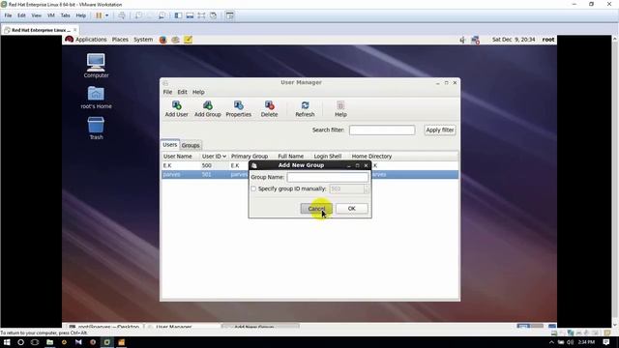Screen dimensions: 619x348
Task: Select the E.K user row
Action: coord(309,165)
